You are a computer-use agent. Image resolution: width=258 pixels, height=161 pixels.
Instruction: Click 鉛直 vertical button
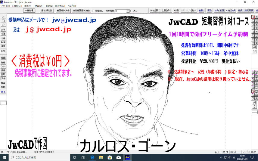[222, 11]
